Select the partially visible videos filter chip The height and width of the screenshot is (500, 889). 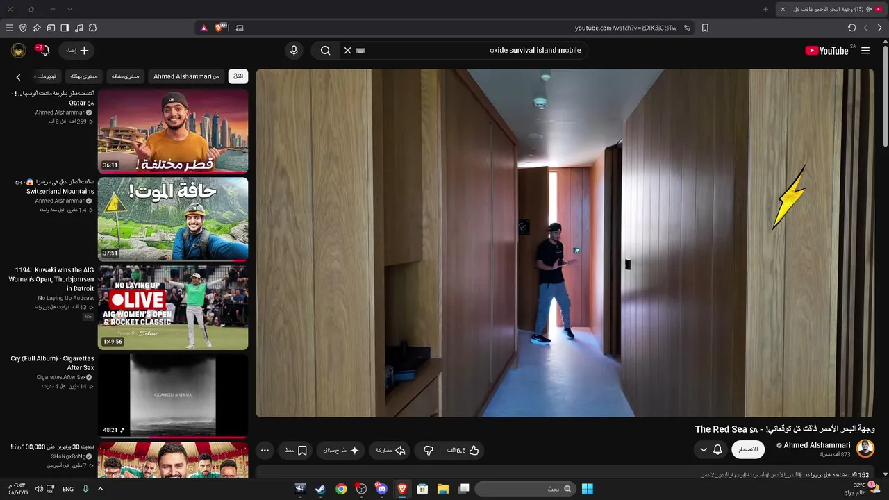46,76
